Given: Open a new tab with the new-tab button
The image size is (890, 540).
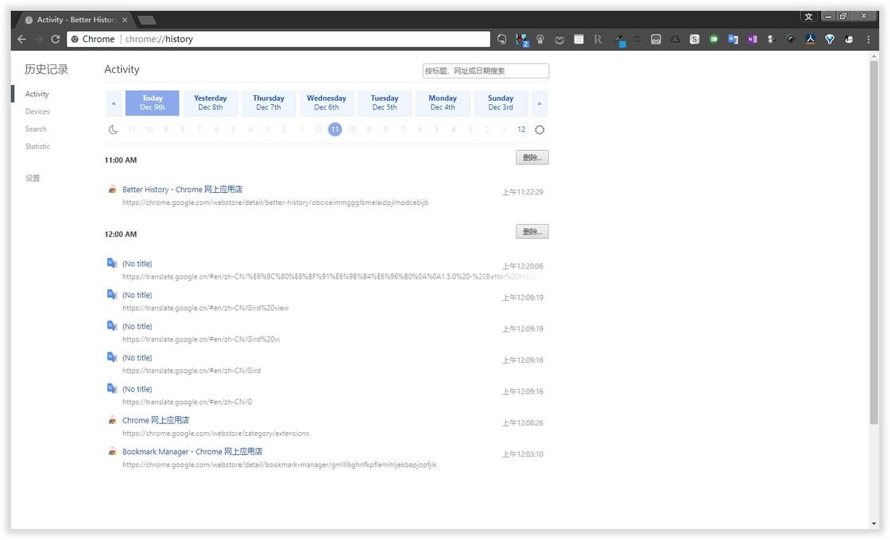Looking at the screenshot, I should (147, 21).
